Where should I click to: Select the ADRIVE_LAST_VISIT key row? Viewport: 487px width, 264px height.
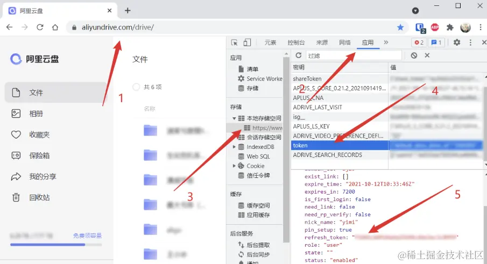(340, 108)
